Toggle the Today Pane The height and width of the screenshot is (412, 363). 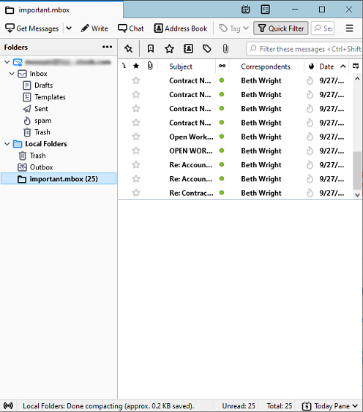(x=329, y=405)
